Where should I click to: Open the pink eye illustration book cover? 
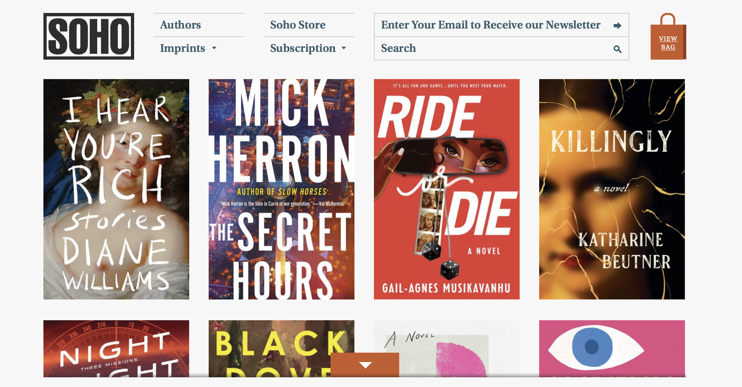pos(612,349)
